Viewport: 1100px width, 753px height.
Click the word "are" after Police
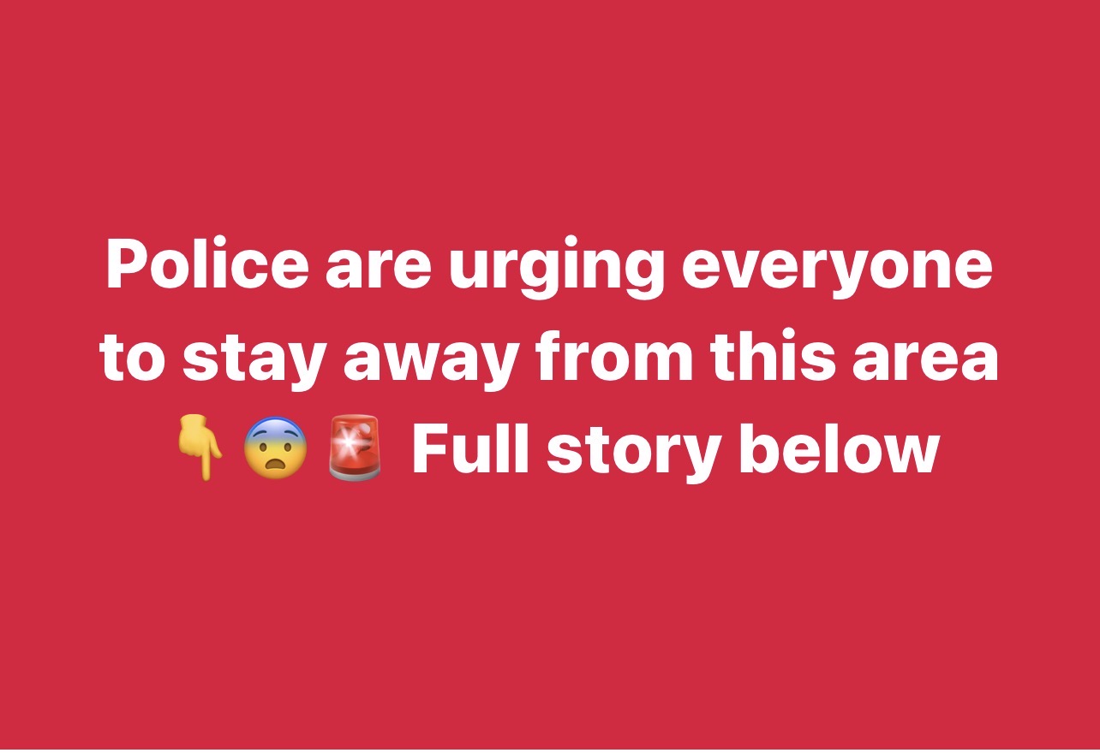(x=378, y=271)
